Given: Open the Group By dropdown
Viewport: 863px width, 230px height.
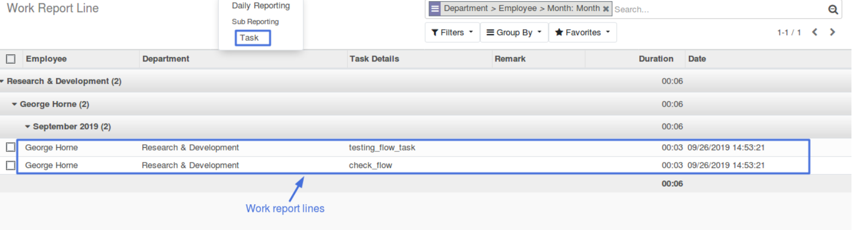Looking at the screenshot, I should (514, 32).
